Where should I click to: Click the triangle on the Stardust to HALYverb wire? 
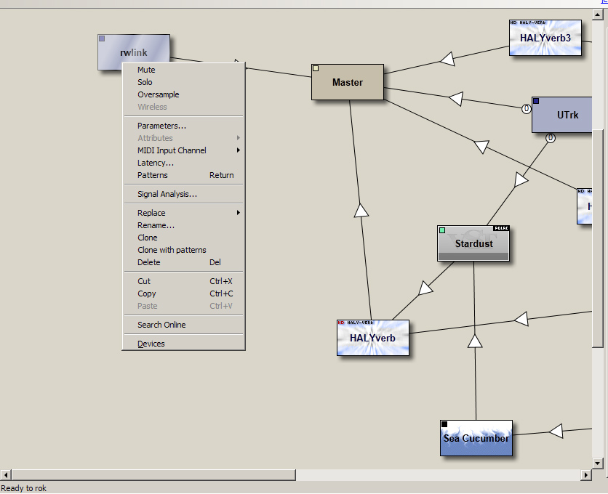425,288
